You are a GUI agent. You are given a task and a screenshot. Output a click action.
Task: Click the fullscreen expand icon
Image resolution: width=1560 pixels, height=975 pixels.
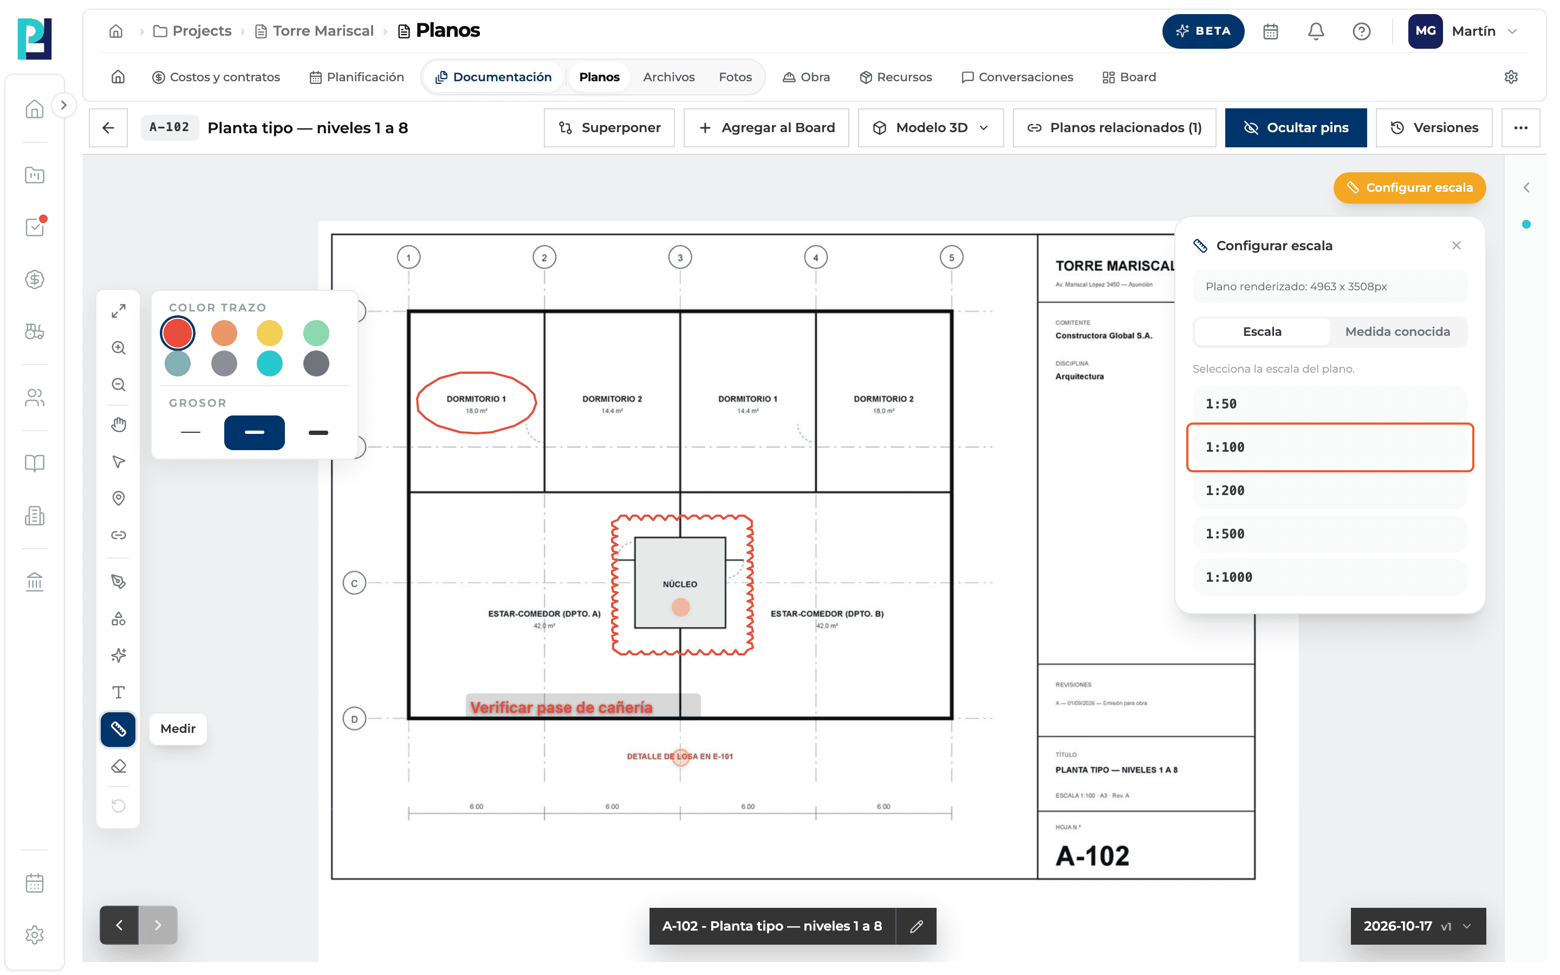point(118,311)
